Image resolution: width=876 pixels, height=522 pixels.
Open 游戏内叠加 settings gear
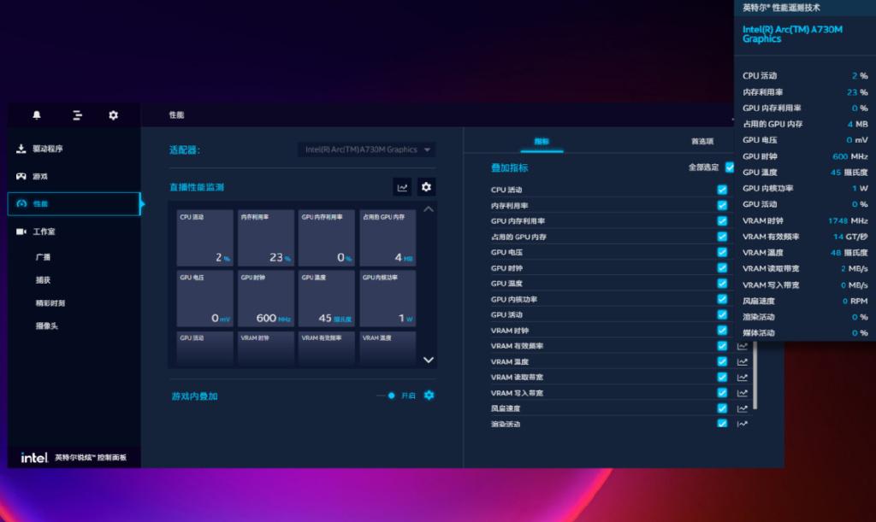(x=429, y=396)
